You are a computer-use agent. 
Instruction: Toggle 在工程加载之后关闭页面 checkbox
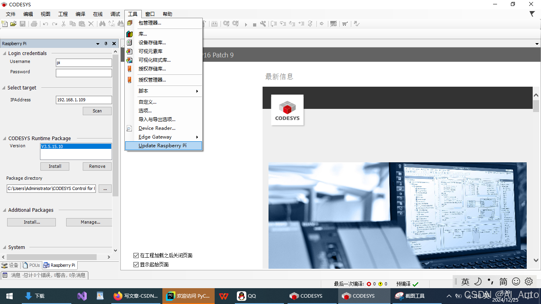pyautogui.click(x=136, y=256)
